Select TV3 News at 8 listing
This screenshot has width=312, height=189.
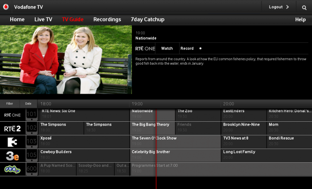click(x=244, y=142)
